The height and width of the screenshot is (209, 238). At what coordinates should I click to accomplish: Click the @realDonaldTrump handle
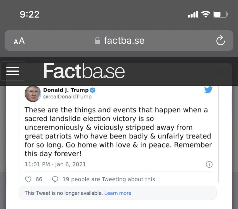point(67,97)
